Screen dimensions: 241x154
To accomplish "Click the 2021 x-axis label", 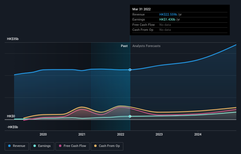I will click(x=82, y=135).
